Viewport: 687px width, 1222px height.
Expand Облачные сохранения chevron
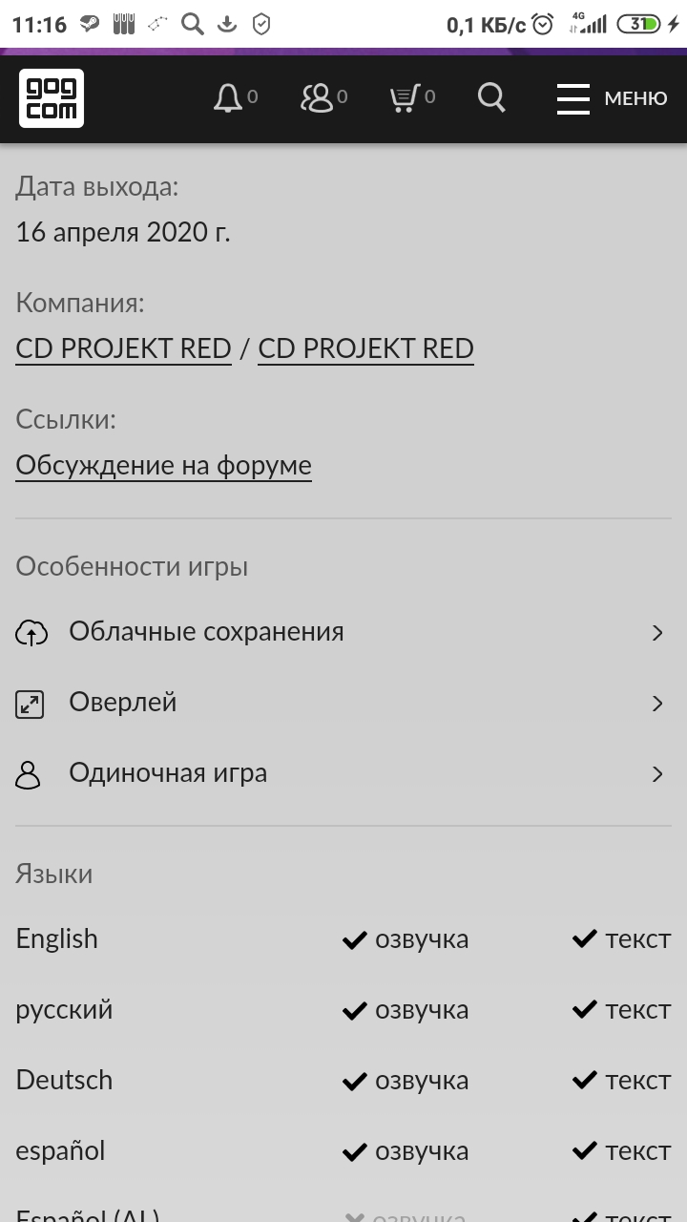pyautogui.click(x=656, y=632)
